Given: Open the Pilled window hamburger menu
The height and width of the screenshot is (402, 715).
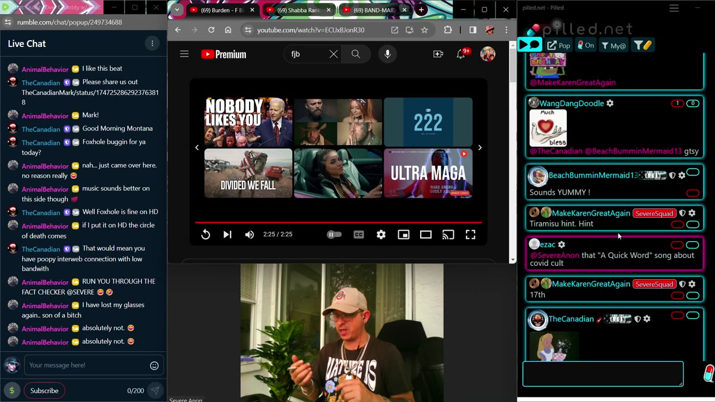Looking at the screenshot, I should (674, 8).
